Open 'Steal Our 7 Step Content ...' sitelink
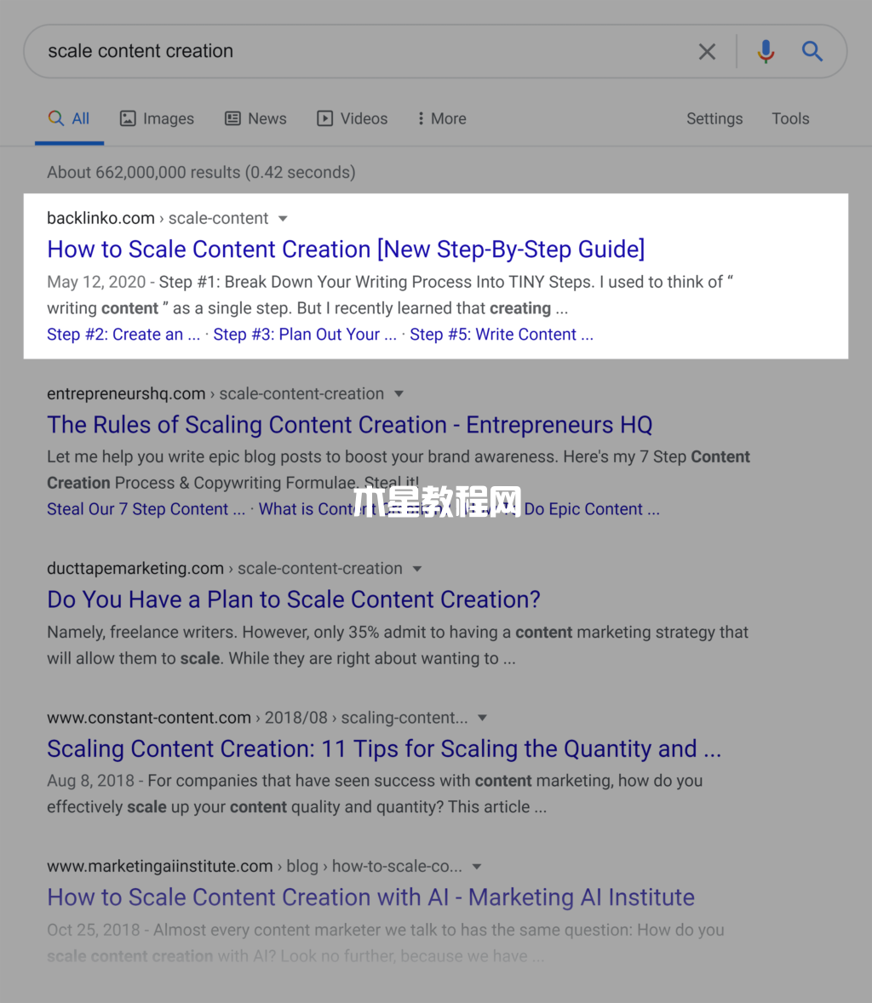872x1003 pixels. pos(146,509)
